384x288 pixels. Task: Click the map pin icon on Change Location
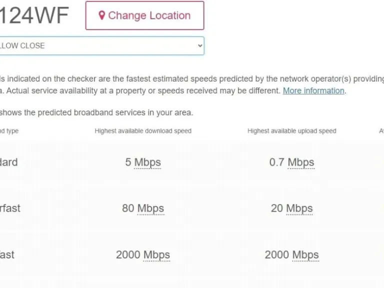pyautogui.click(x=102, y=15)
